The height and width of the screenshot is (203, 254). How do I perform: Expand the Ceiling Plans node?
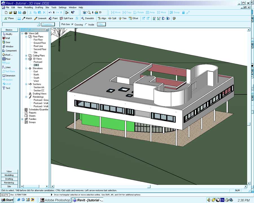click(26, 56)
